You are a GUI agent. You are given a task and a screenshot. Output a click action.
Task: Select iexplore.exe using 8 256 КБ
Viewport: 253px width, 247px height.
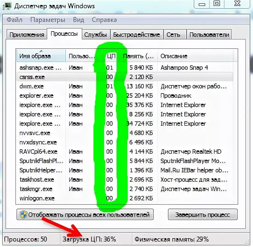[x=125, y=114]
